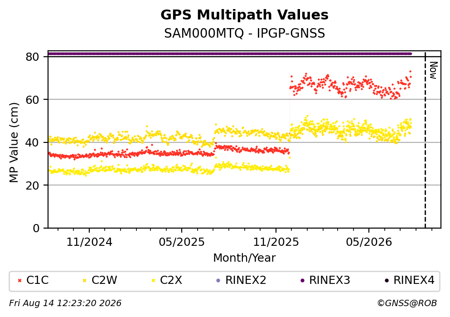Click the 'C1C' legend label
Screen dimensions: 450x317
tap(37, 280)
